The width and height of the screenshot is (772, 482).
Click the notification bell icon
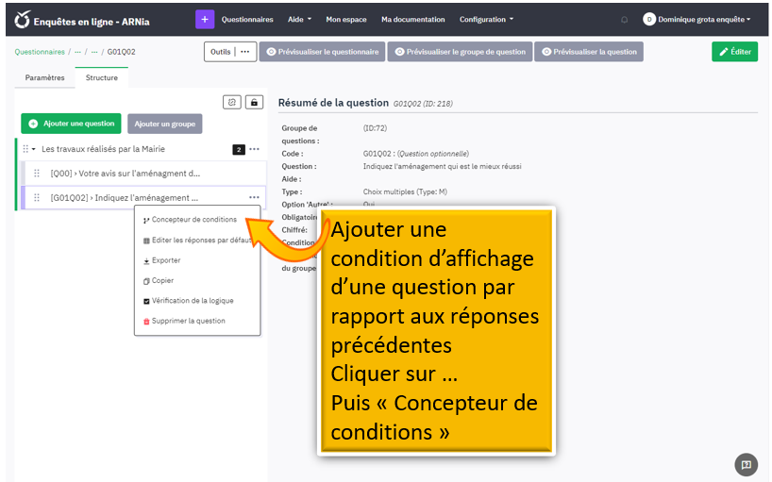624,20
